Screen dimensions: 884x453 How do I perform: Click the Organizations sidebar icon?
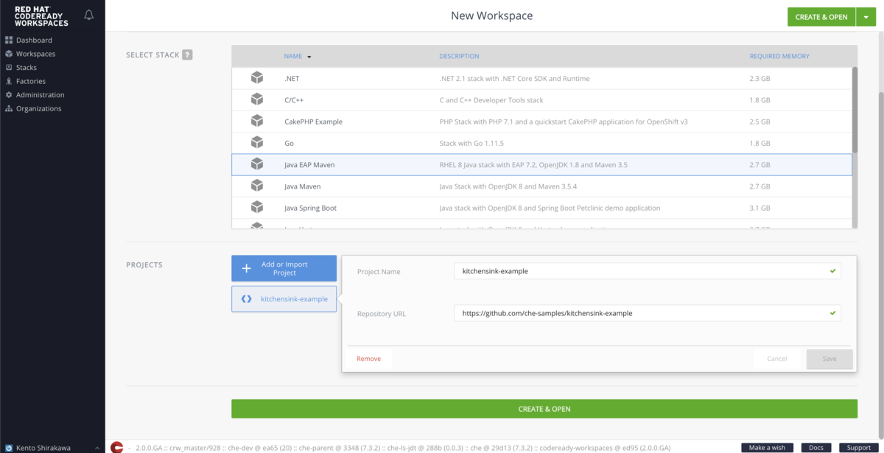(9, 108)
